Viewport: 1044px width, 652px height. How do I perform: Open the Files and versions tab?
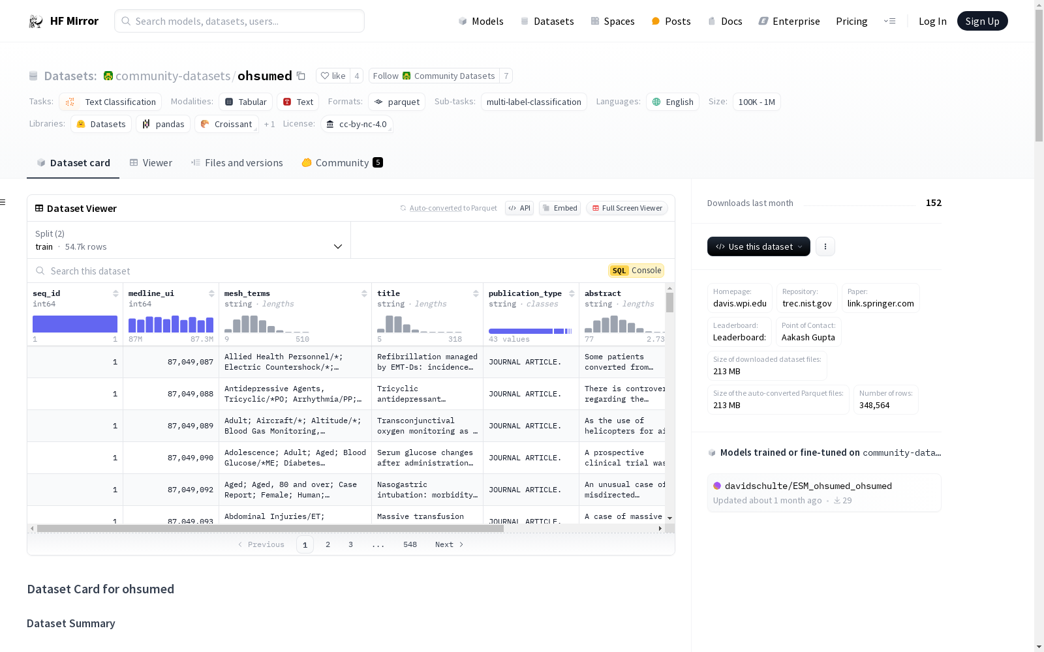(237, 163)
